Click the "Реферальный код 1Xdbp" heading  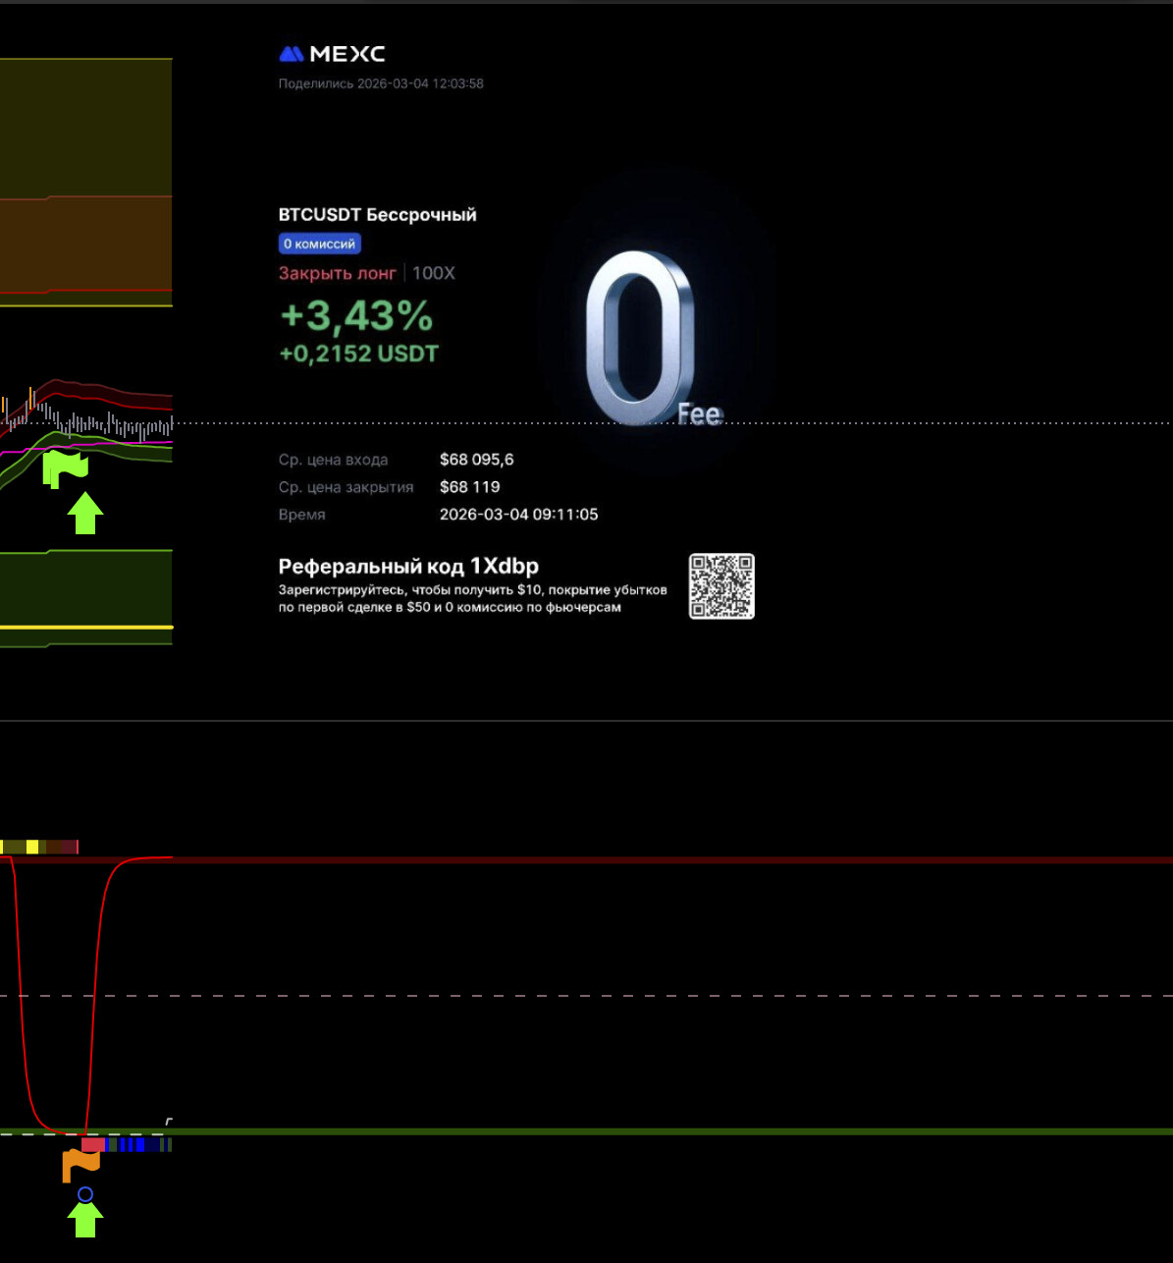pyautogui.click(x=408, y=566)
